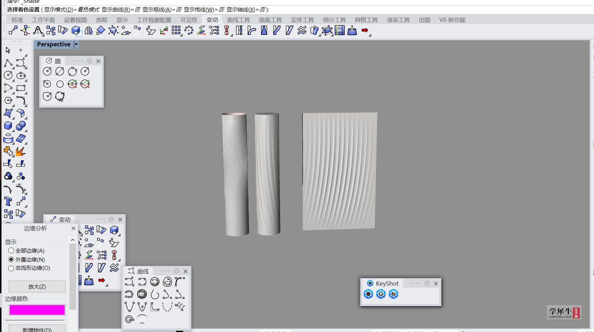Close the 曲线 floating panel
The image size is (594, 332).
tap(186, 271)
